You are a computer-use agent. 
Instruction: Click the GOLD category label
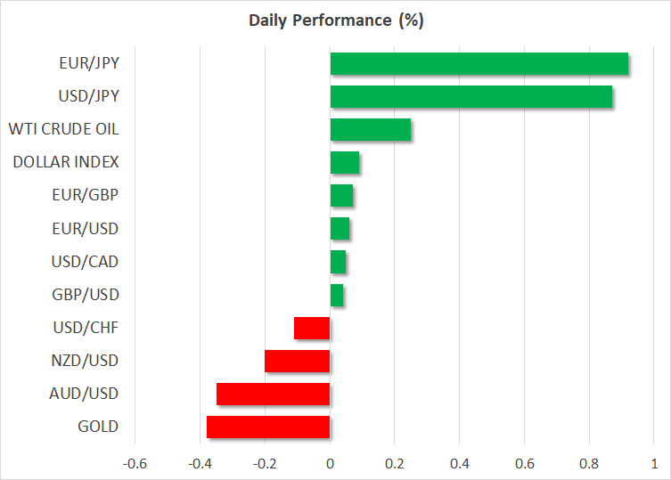(x=98, y=427)
